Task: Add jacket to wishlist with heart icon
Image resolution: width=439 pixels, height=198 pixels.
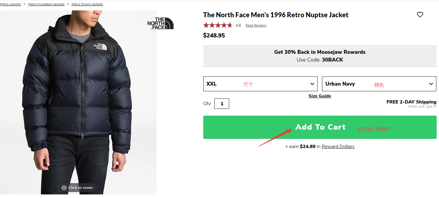Action: point(420,15)
